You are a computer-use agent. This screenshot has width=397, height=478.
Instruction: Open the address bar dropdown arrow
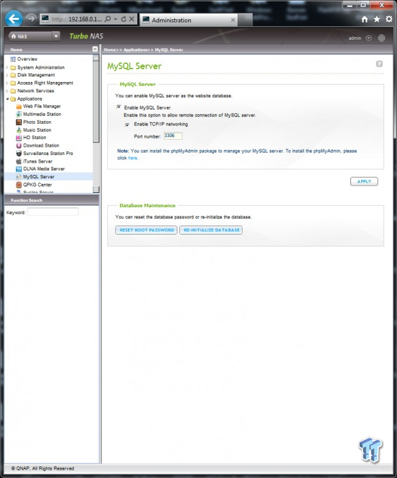click(x=115, y=19)
